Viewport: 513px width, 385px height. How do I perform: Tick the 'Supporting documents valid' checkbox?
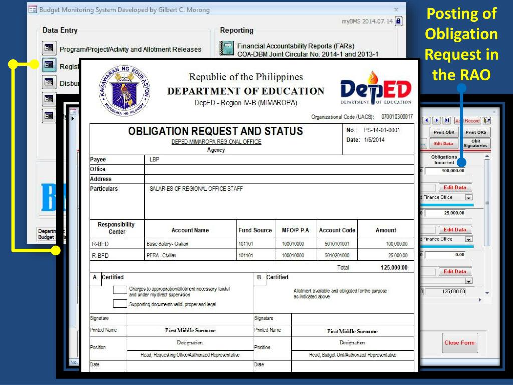[x=120, y=303]
